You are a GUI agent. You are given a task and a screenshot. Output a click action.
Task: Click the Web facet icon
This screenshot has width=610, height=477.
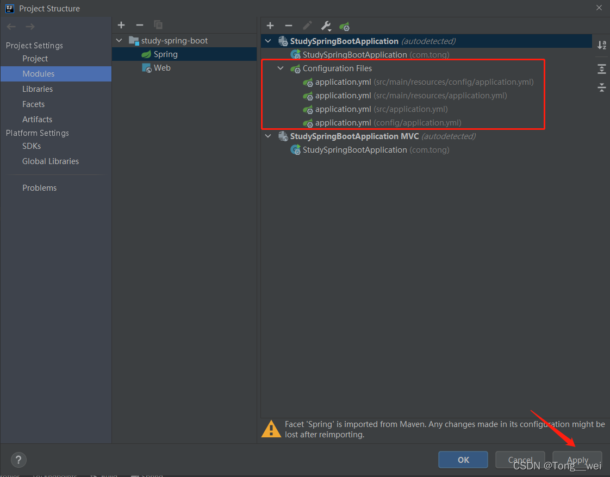(147, 68)
